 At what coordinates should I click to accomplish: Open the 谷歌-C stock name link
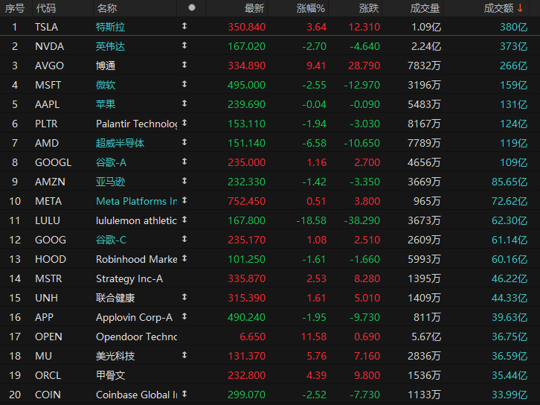pos(111,240)
